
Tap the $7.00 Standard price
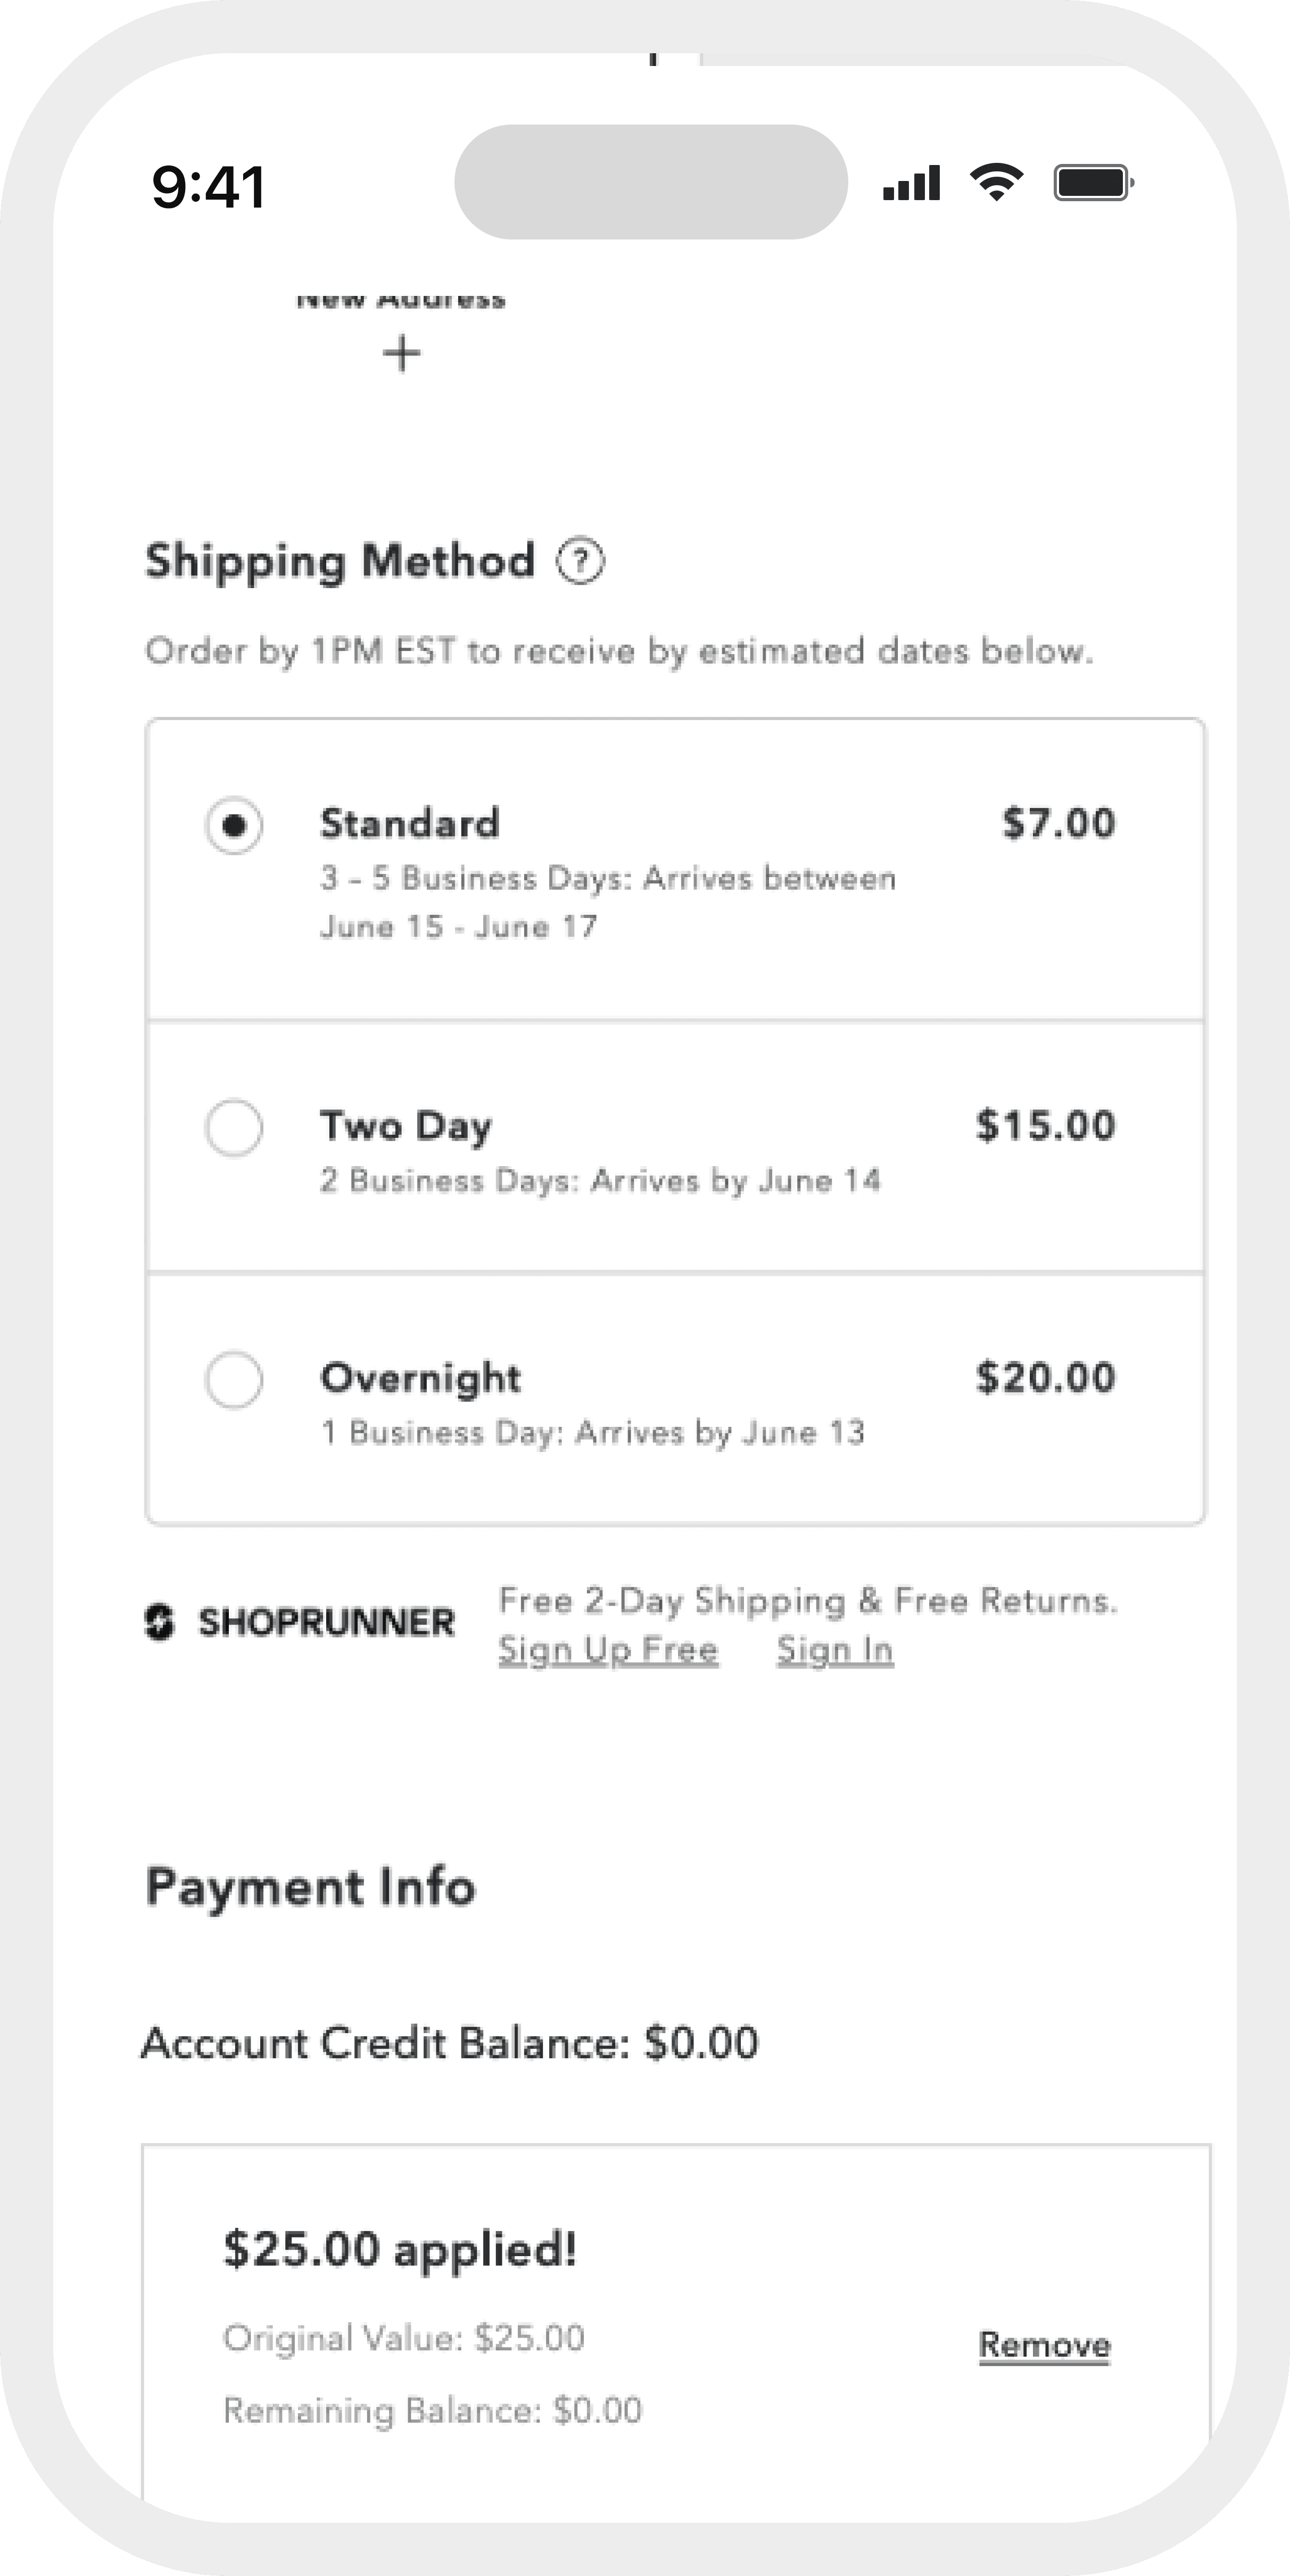tap(1058, 823)
